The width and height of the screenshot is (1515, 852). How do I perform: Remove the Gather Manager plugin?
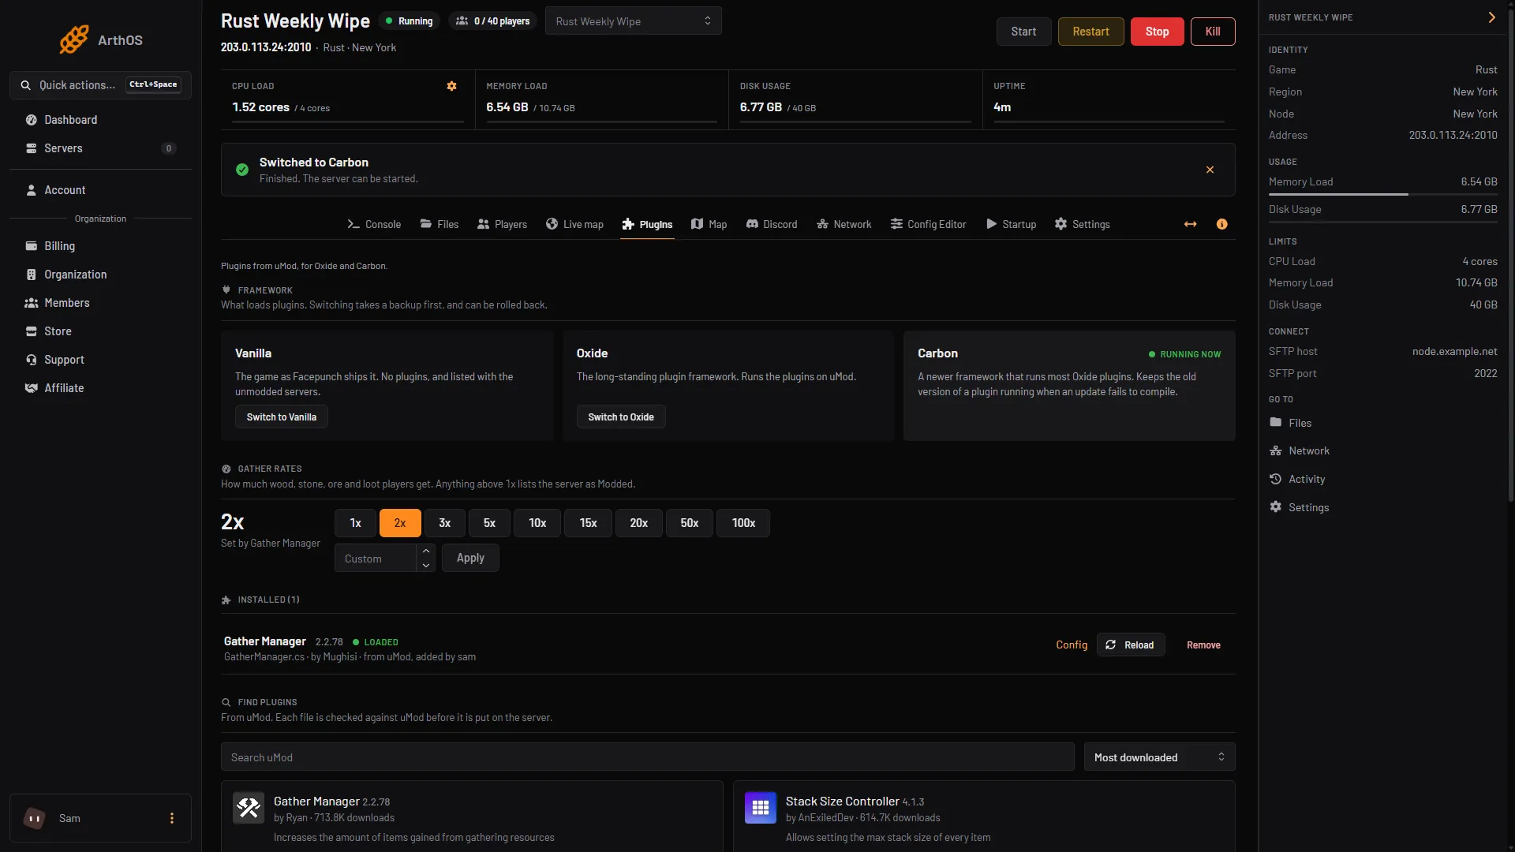[x=1203, y=645]
